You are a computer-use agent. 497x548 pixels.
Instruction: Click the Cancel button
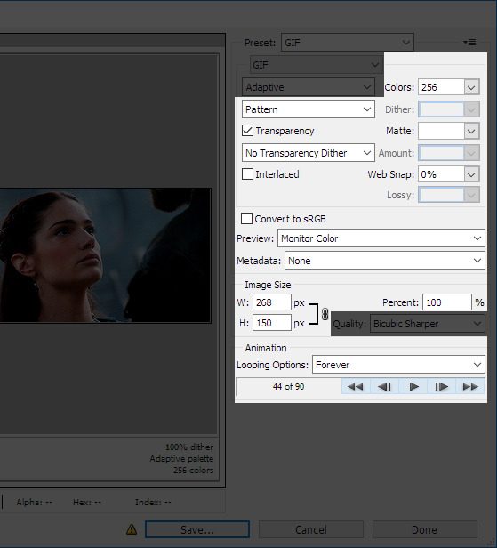point(311,529)
